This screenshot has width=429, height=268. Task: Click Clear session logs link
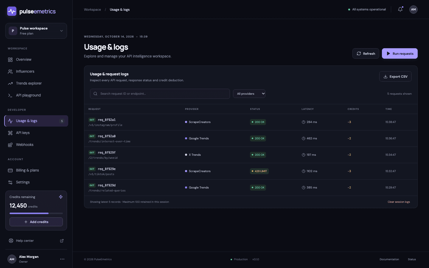tap(399, 202)
